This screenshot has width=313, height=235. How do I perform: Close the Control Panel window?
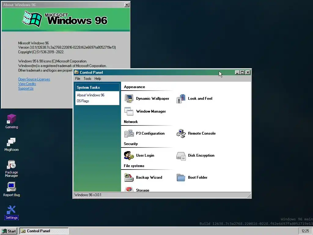[248, 73]
